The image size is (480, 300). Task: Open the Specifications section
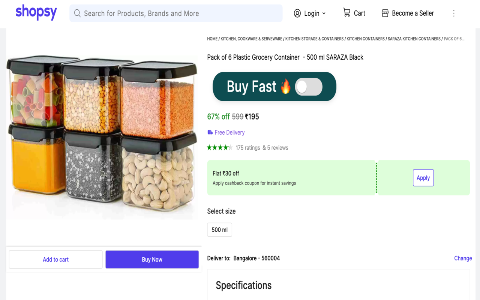pyautogui.click(x=243, y=285)
